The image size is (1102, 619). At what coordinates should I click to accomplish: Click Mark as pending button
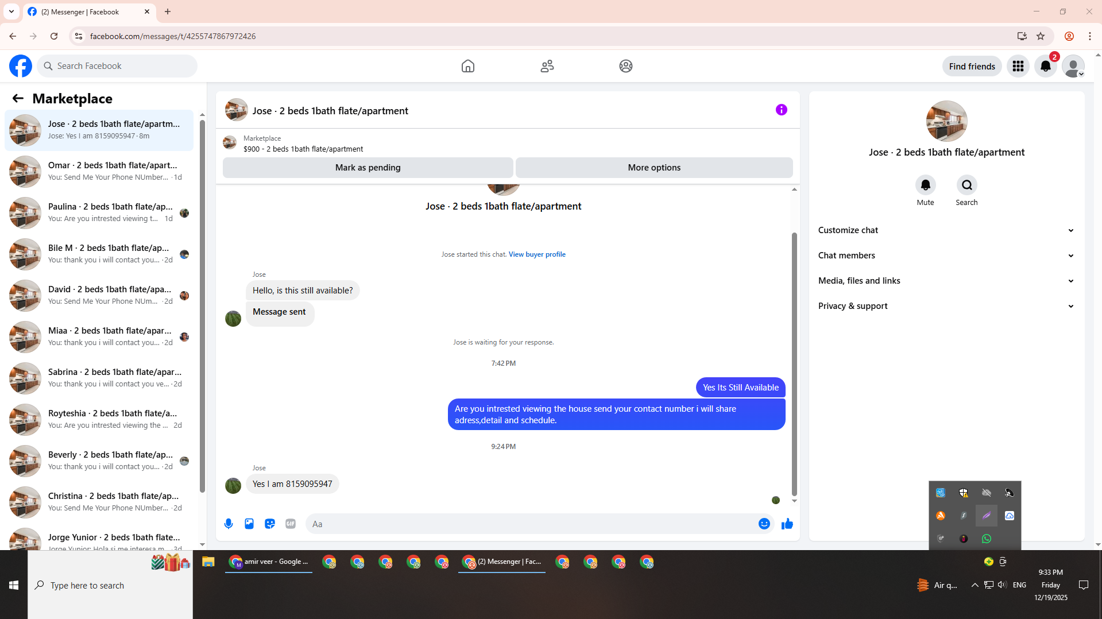368,168
